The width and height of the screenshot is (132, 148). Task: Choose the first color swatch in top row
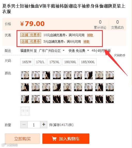click(25, 75)
